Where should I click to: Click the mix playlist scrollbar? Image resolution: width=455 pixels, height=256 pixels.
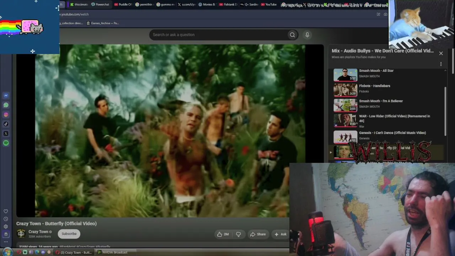pyautogui.click(x=445, y=111)
